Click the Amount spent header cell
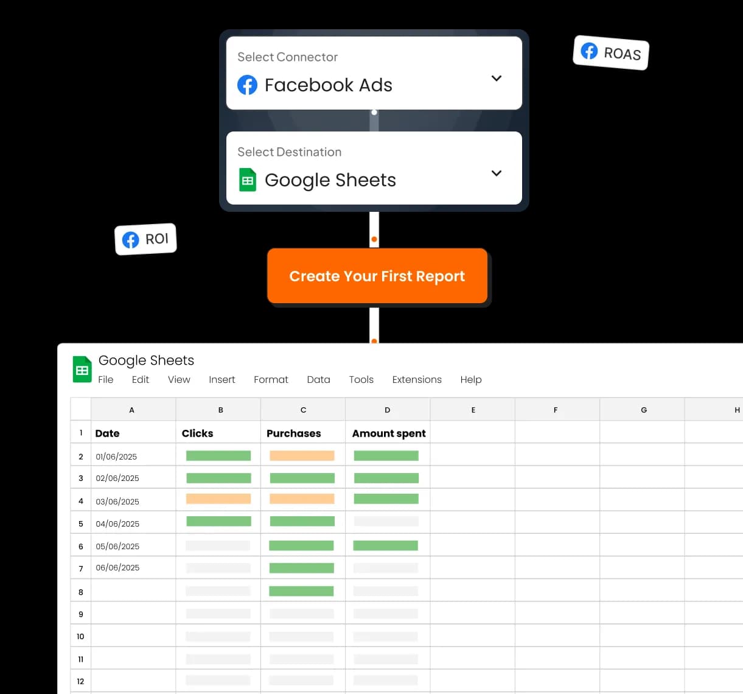Image resolution: width=743 pixels, height=694 pixels. [x=388, y=433]
